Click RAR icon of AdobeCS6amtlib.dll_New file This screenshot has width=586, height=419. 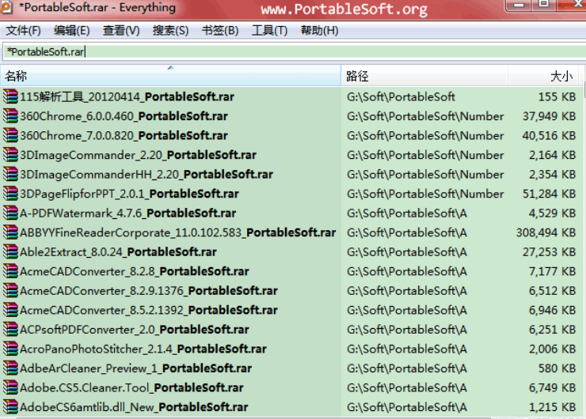[x=10, y=407]
